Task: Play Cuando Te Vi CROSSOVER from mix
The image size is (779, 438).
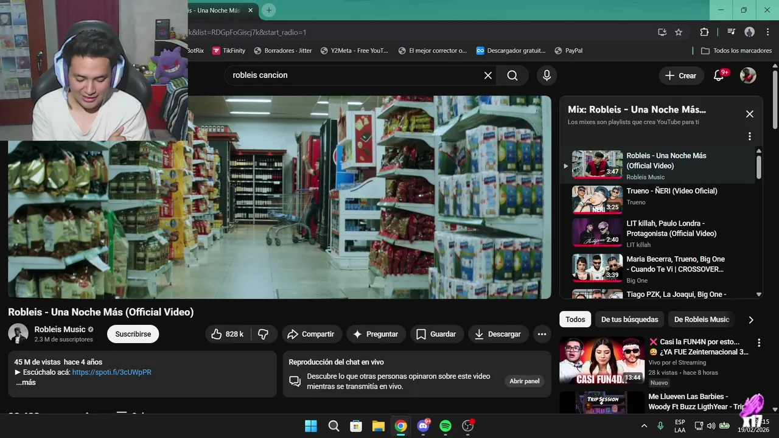Action: pos(660,268)
